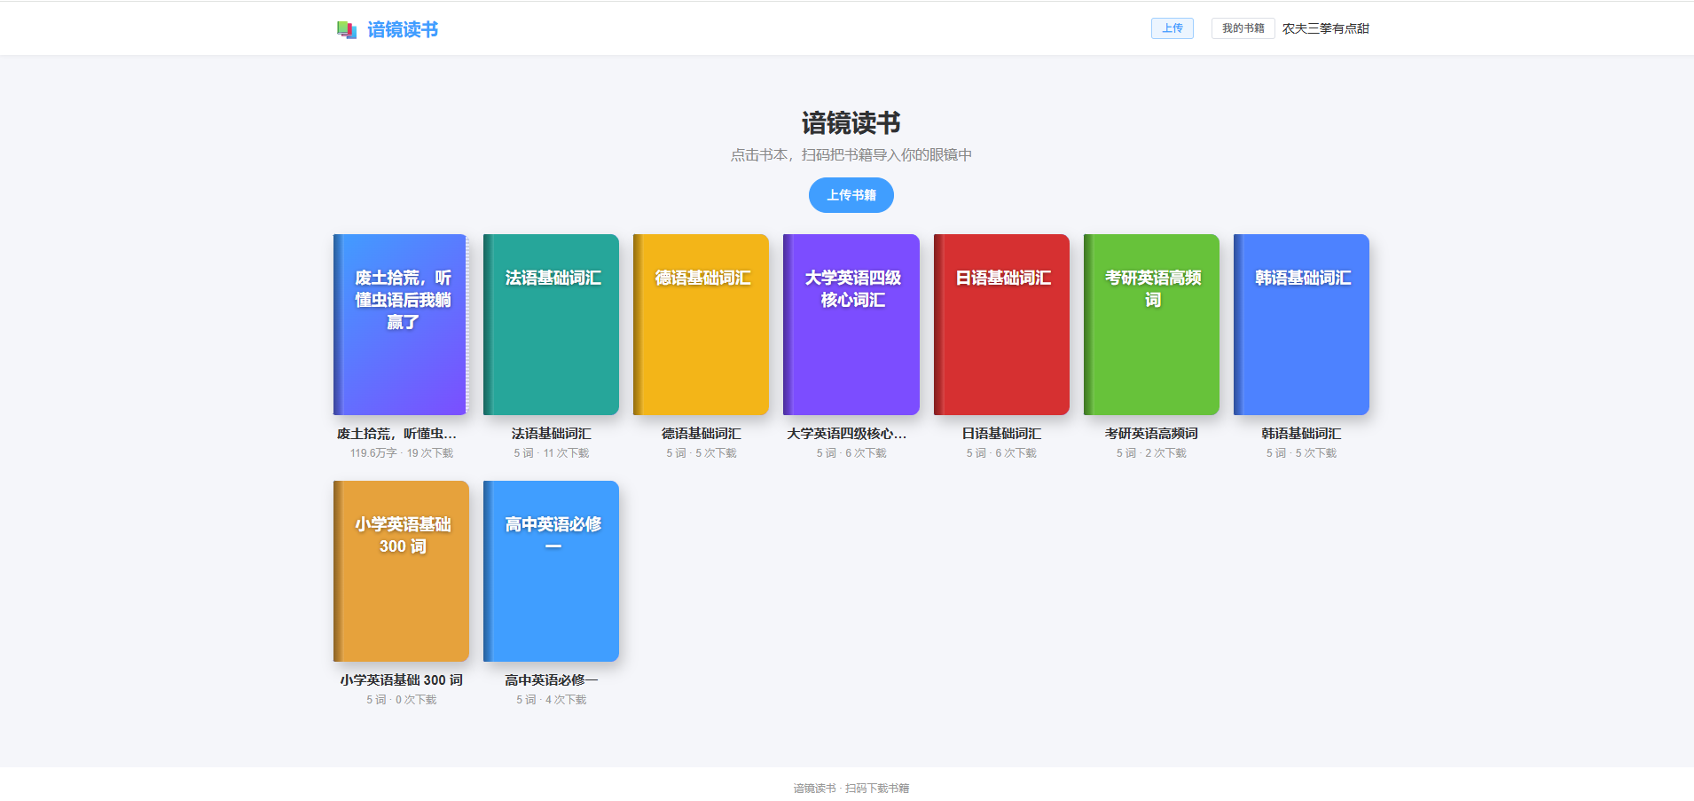Click the 大学英语四级核心… title below cover
Screen dimensions: 1694x801
tap(847, 434)
